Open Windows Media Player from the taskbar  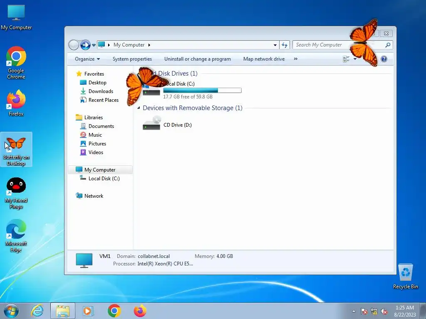point(88,311)
